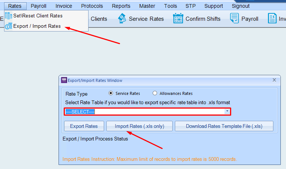Open the Reports menu

pos(121,6)
